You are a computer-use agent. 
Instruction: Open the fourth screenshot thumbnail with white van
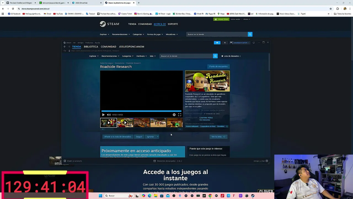tap(158, 122)
